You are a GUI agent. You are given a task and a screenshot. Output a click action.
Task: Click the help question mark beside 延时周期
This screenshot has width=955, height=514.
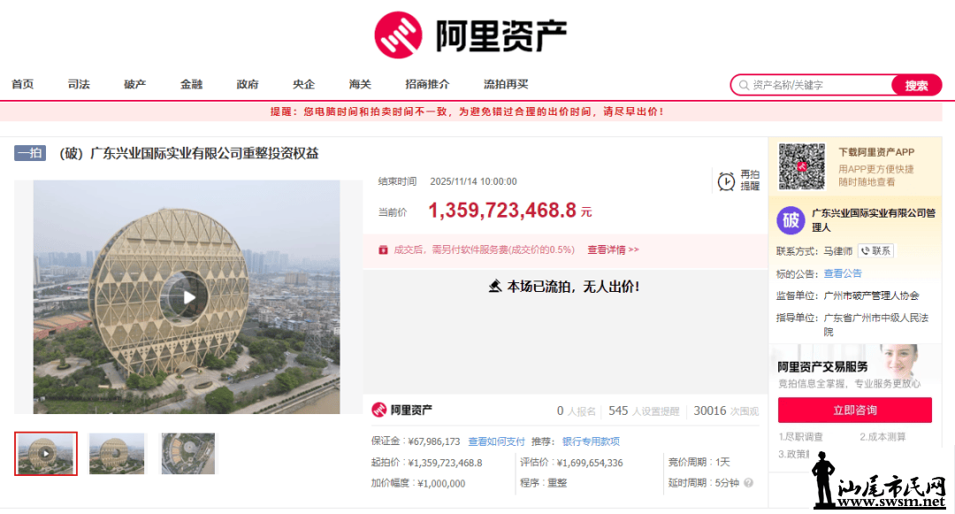coord(748,483)
